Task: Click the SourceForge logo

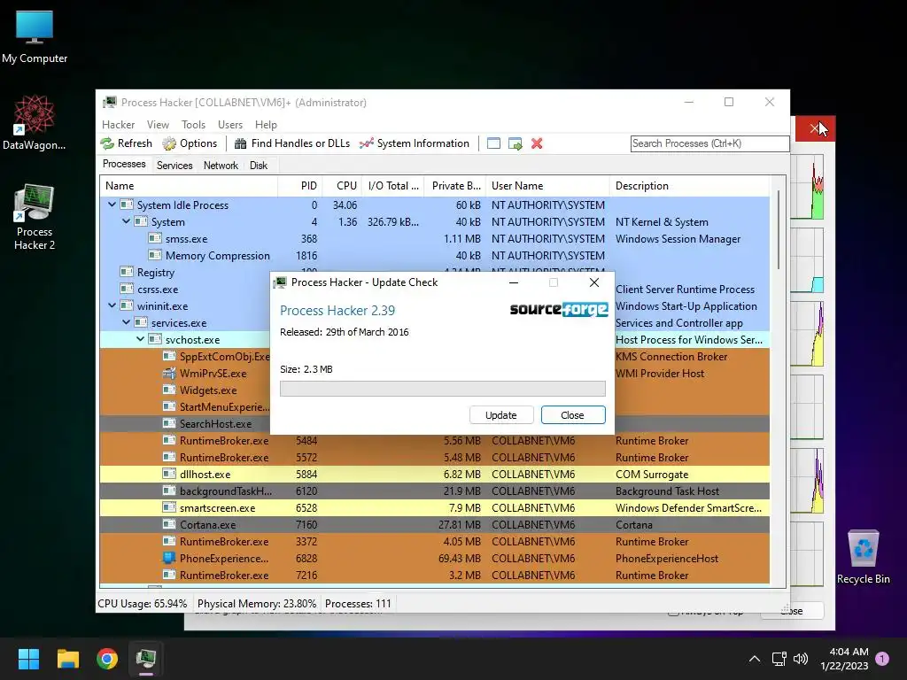Action: 559,309
